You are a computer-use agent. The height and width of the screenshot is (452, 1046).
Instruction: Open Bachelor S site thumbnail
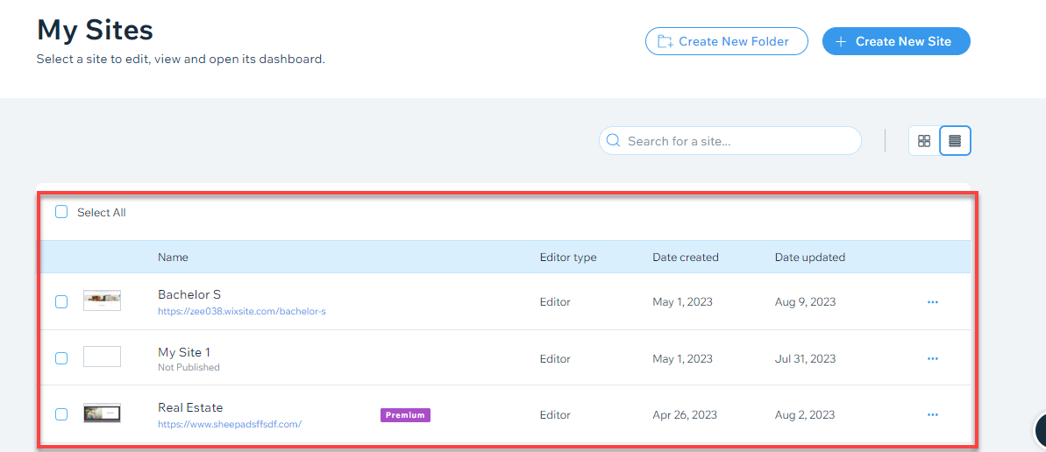pyautogui.click(x=102, y=300)
